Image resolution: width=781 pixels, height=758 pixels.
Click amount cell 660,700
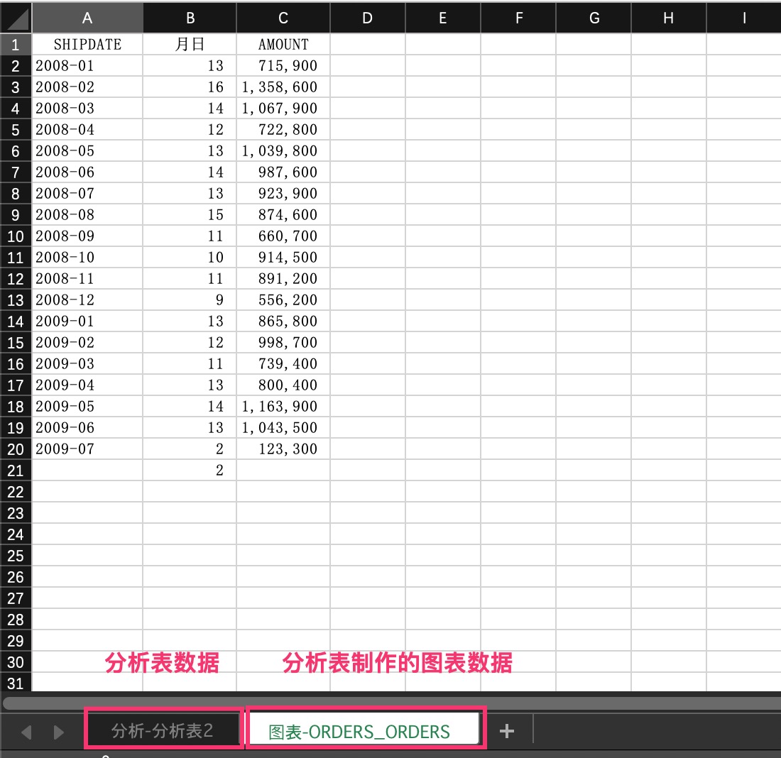[283, 236]
